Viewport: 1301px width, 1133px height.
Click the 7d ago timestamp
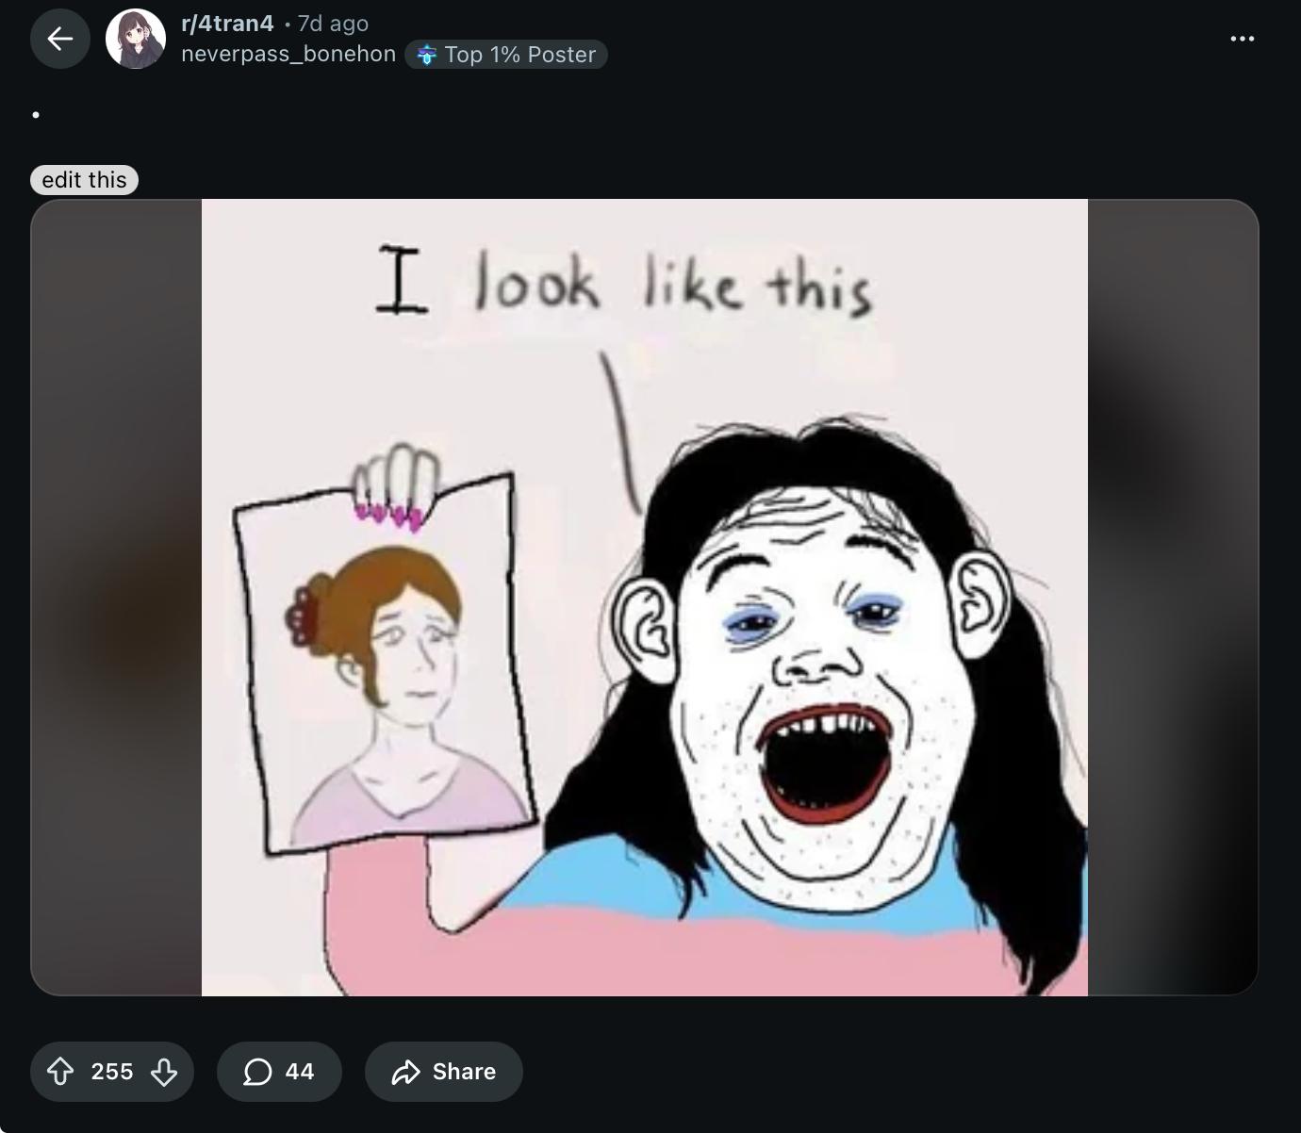coord(333,24)
